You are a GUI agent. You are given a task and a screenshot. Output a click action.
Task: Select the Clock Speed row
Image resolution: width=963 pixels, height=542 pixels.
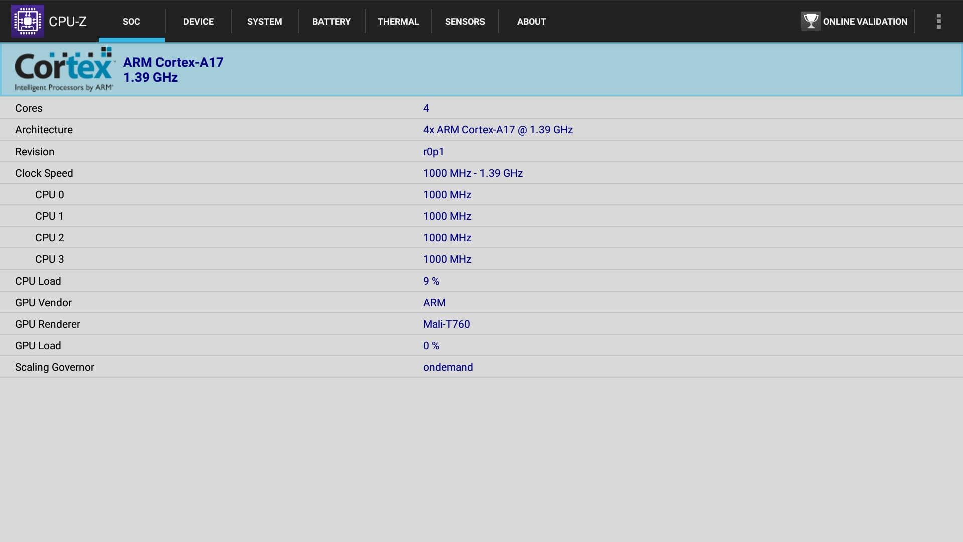click(481, 173)
